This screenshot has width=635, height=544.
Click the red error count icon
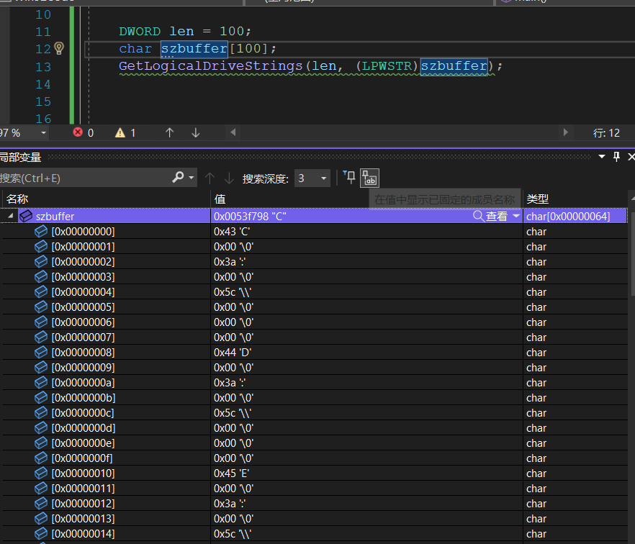(78, 132)
